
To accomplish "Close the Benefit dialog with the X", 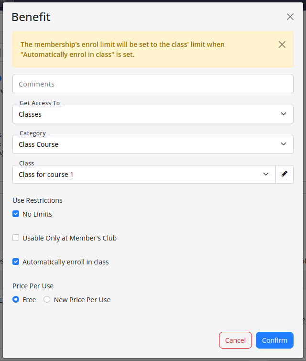I will [290, 17].
